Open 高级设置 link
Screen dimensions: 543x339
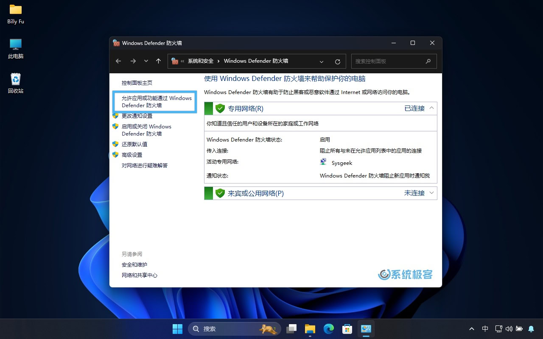point(132,155)
